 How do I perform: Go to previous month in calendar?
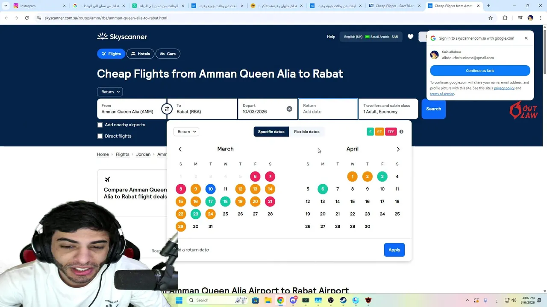click(180, 149)
